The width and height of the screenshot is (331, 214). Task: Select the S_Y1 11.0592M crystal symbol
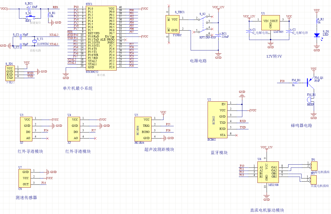[34, 41]
